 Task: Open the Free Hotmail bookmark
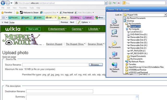(67, 13)
